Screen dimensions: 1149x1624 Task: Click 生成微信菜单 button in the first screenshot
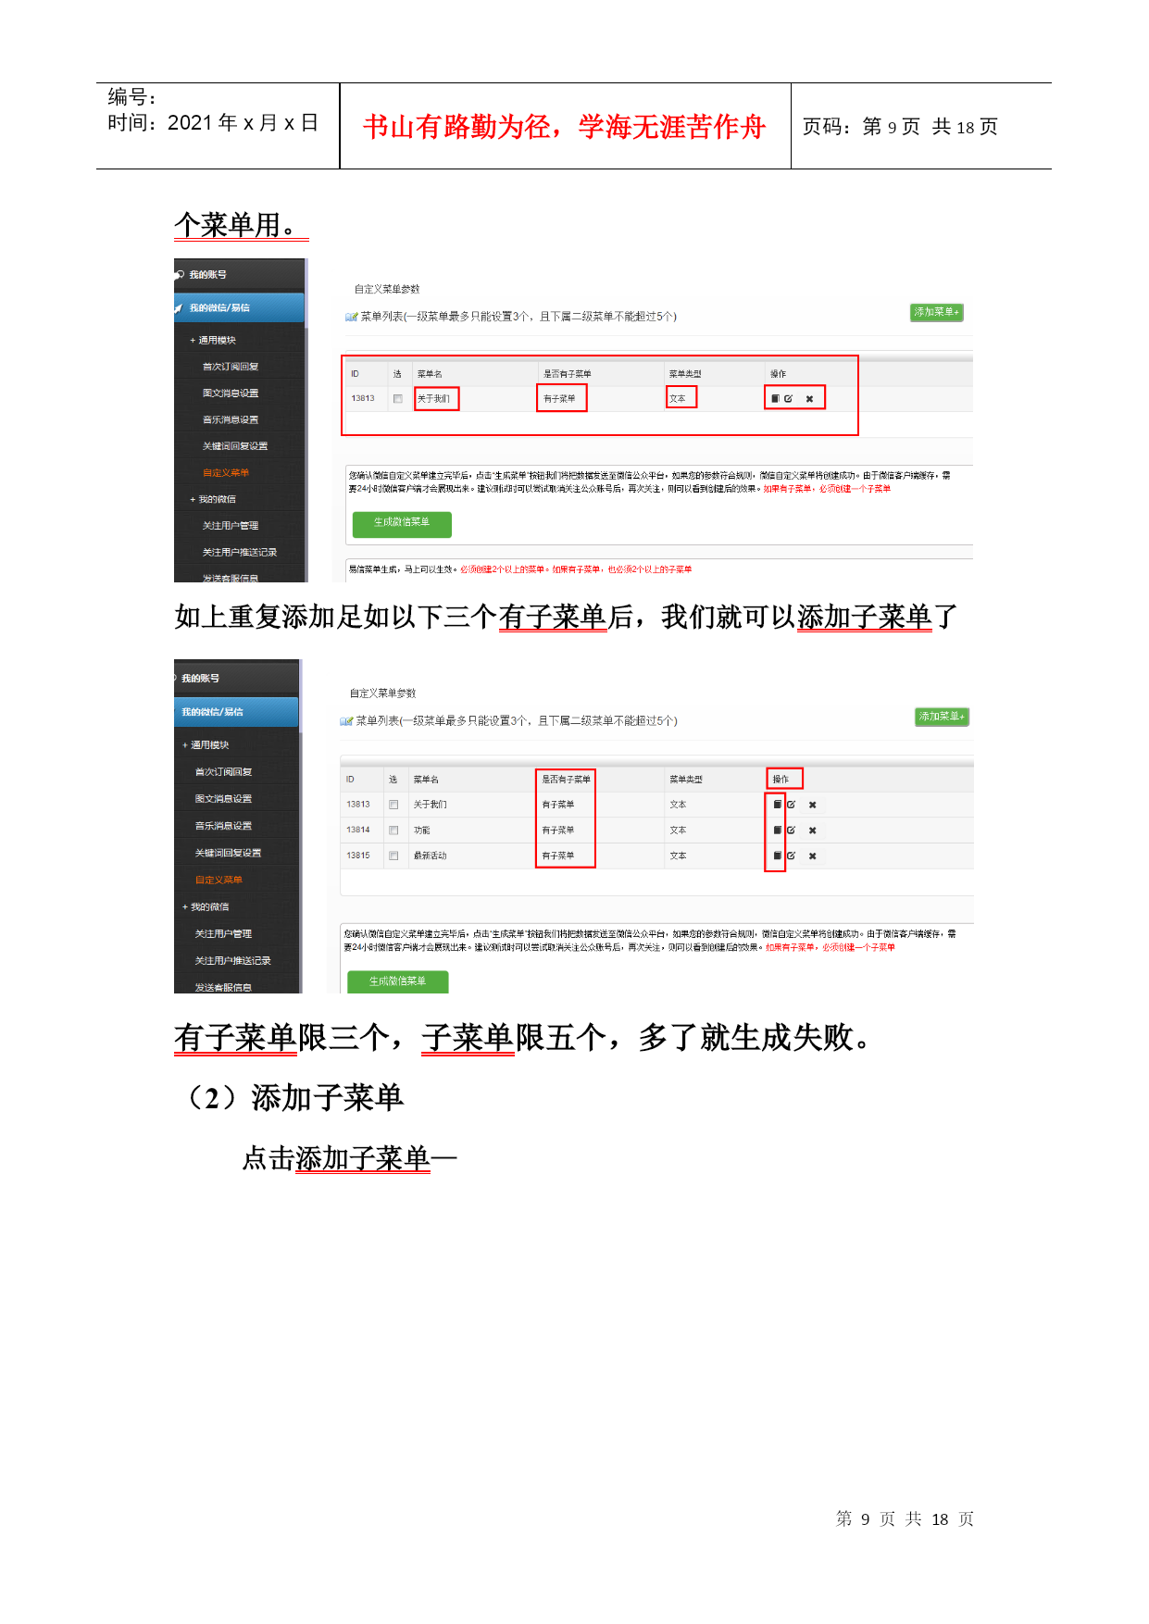tap(402, 524)
